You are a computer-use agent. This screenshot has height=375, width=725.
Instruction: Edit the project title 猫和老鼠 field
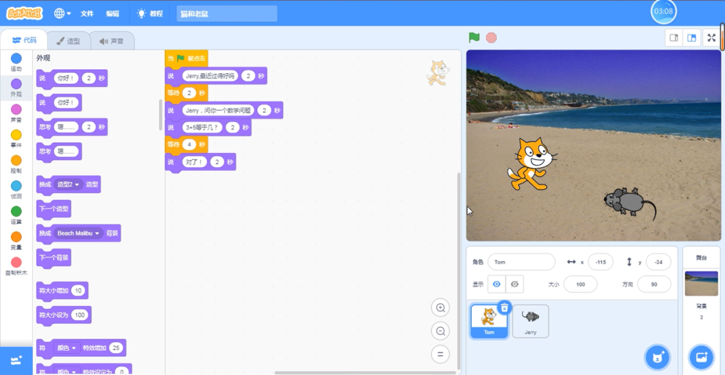click(227, 13)
